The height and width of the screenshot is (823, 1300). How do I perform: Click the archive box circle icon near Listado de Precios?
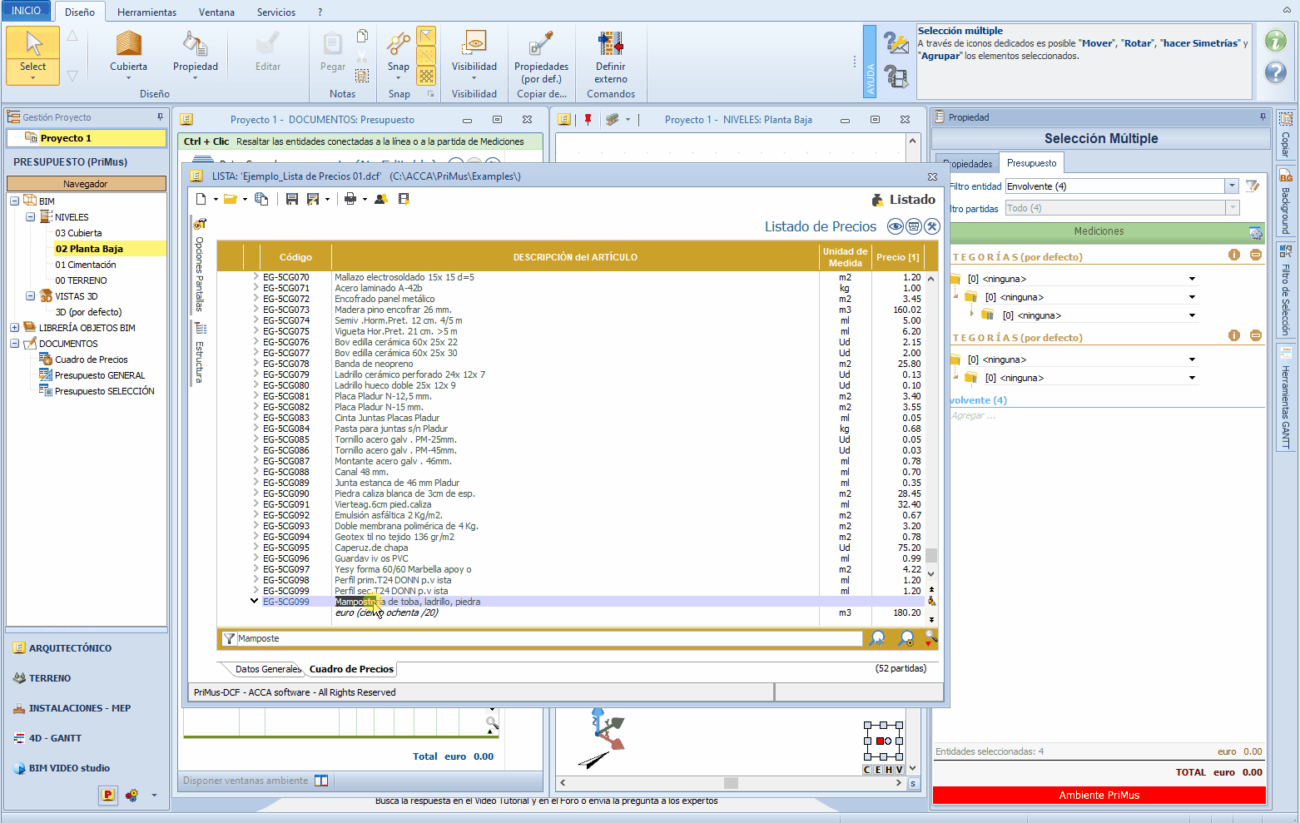[914, 226]
